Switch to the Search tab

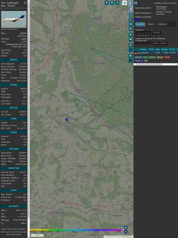[x=140, y=24]
